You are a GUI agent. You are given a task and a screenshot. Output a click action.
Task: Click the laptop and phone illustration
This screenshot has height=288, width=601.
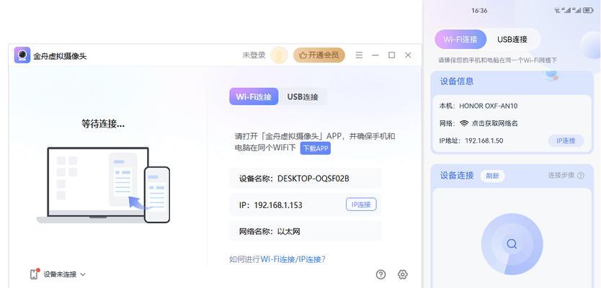click(x=103, y=185)
